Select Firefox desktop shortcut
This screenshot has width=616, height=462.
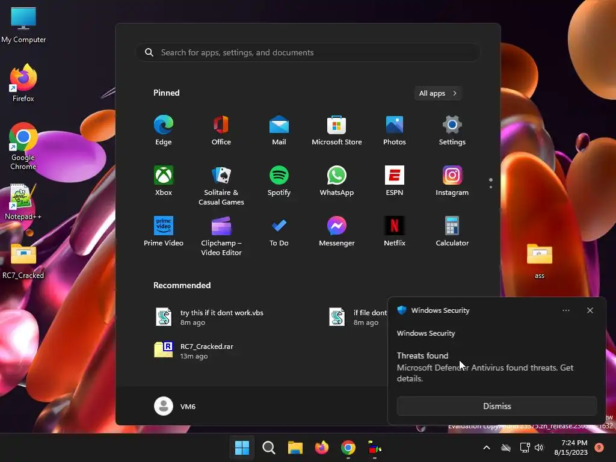(x=23, y=83)
